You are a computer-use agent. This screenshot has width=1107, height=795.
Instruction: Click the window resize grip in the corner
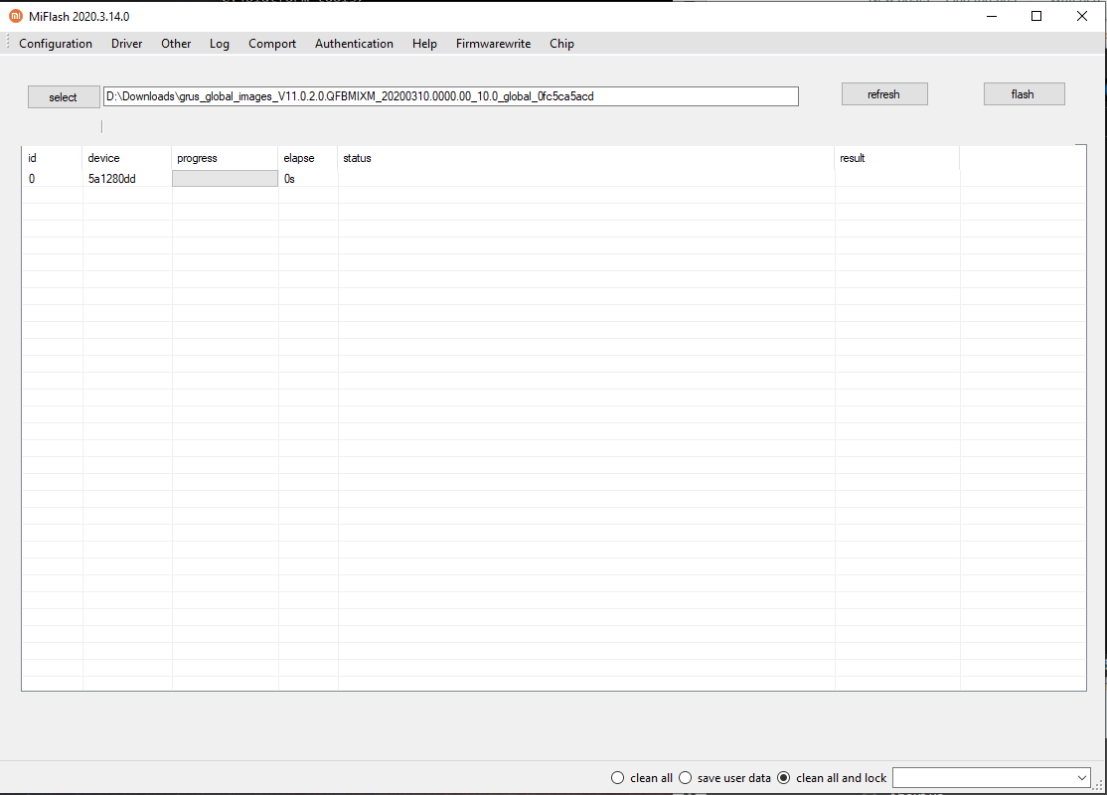coord(1098,785)
